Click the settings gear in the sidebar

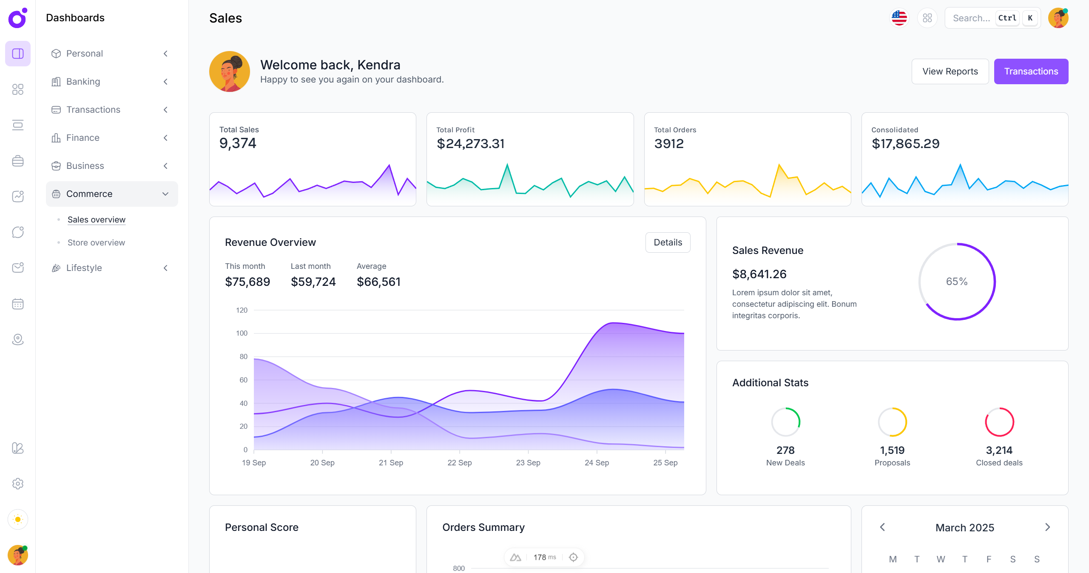click(x=17, y=484)
